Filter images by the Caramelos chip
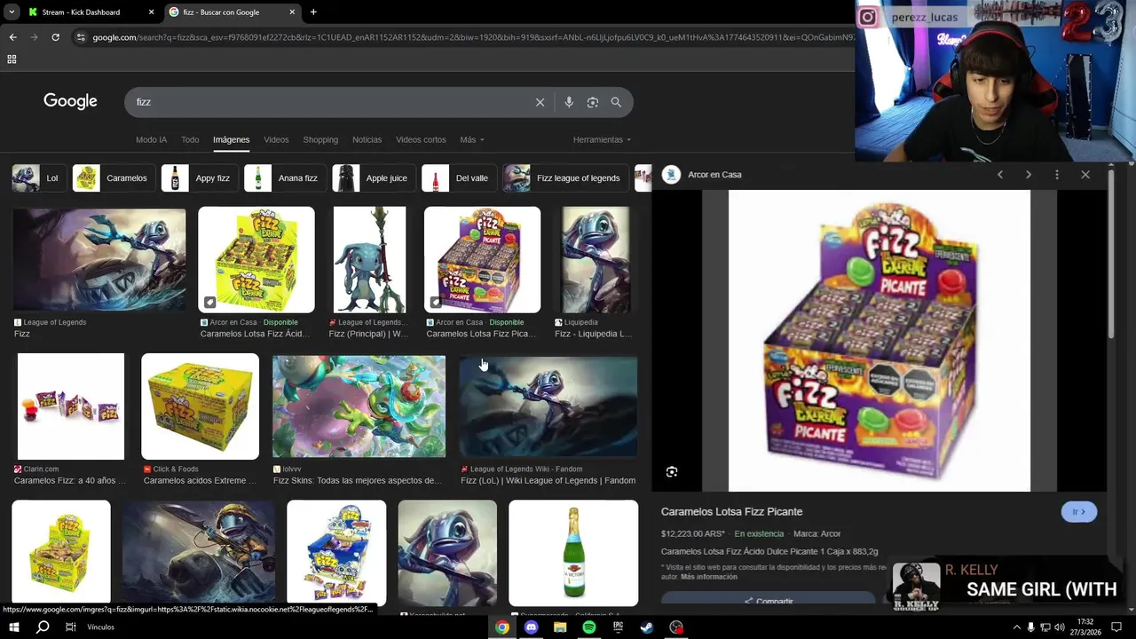1136x639 pixels. point(113,178)
